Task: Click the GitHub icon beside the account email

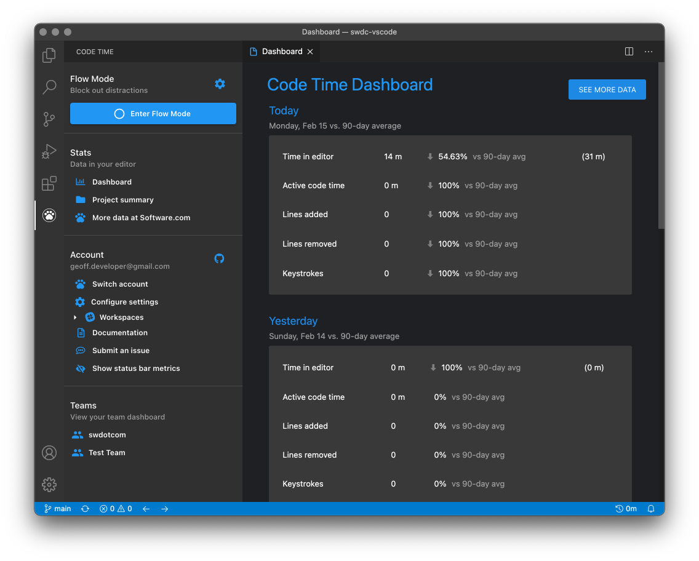Action: (219, 258)
